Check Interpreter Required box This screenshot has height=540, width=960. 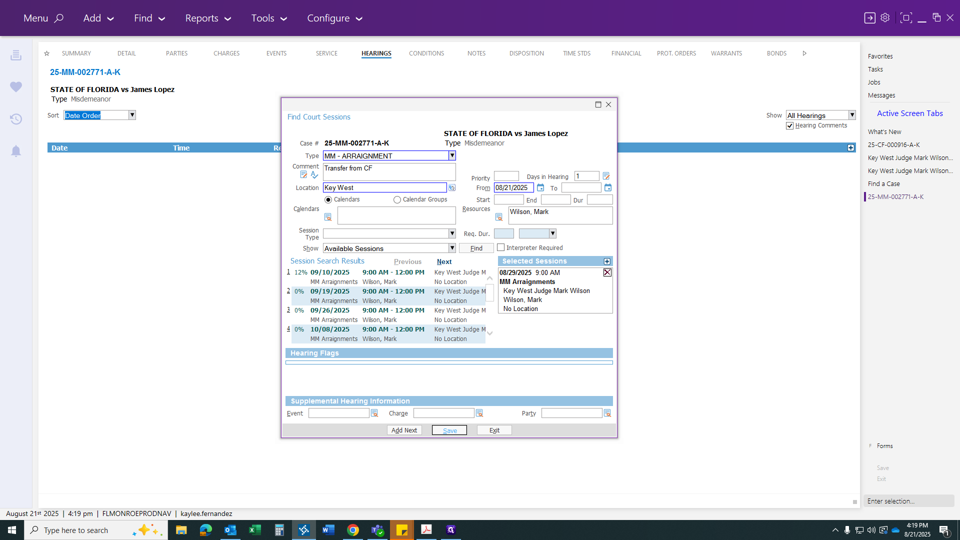tap(500, 247)
